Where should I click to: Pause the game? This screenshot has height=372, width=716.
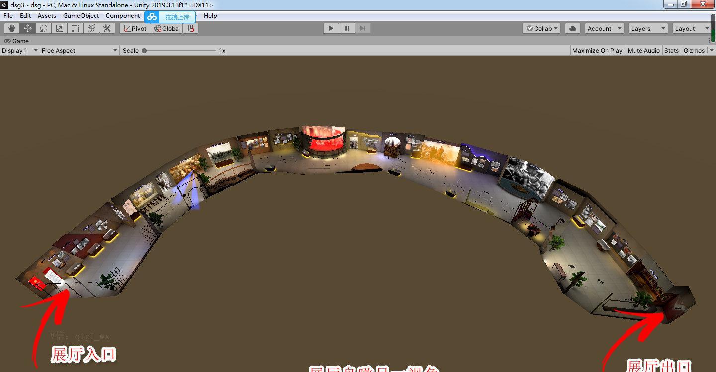point(347,28)
